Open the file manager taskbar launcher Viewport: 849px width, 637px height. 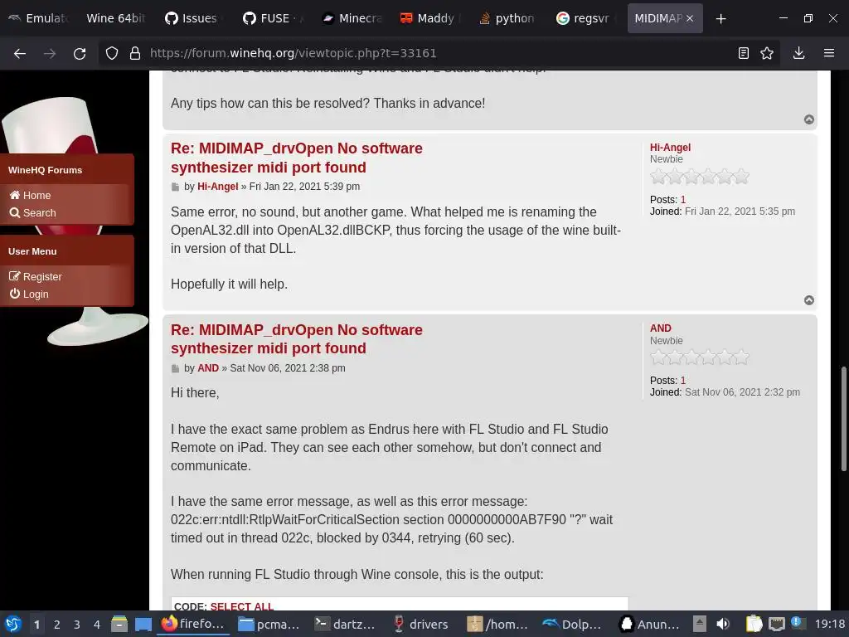pyautogui.click(x=119, y=624)
